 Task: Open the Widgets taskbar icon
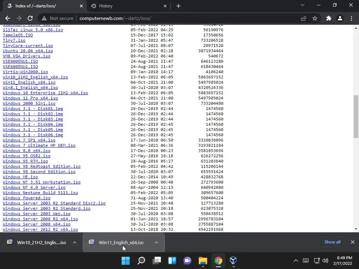coord(172,261)
